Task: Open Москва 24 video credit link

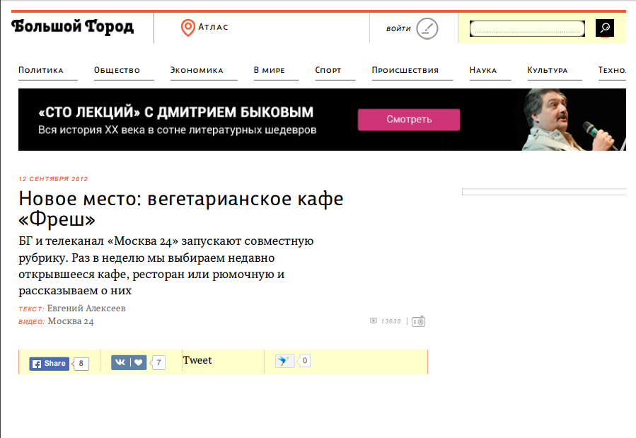Action: pyautogui.click(x=71, y=321)
